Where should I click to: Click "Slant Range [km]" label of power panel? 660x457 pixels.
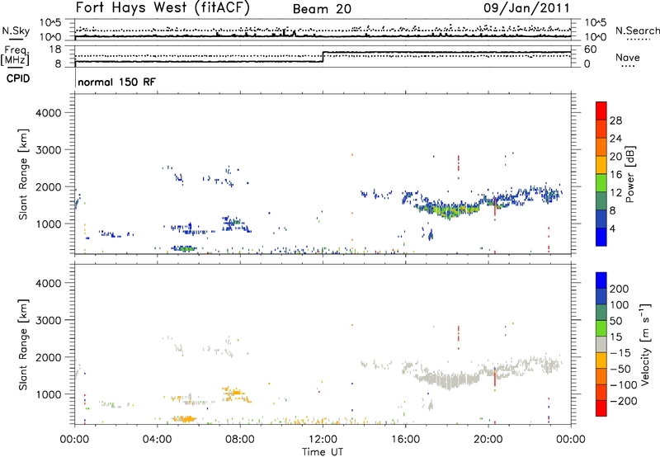23,174
